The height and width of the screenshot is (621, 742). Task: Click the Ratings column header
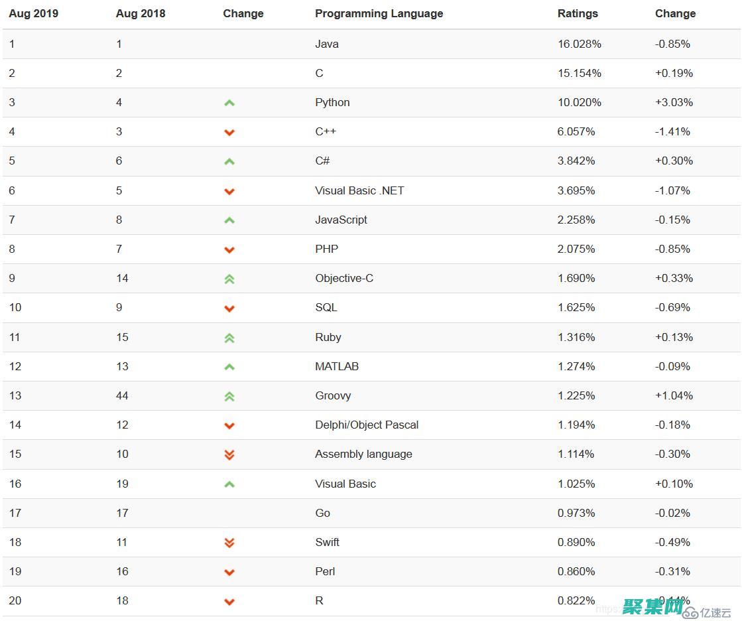tap(578, 13)
